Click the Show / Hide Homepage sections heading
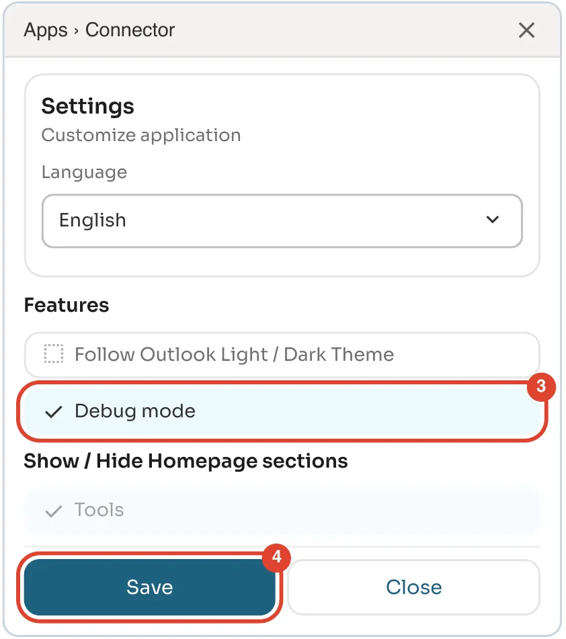566x639 pixels. pos(186,462)
